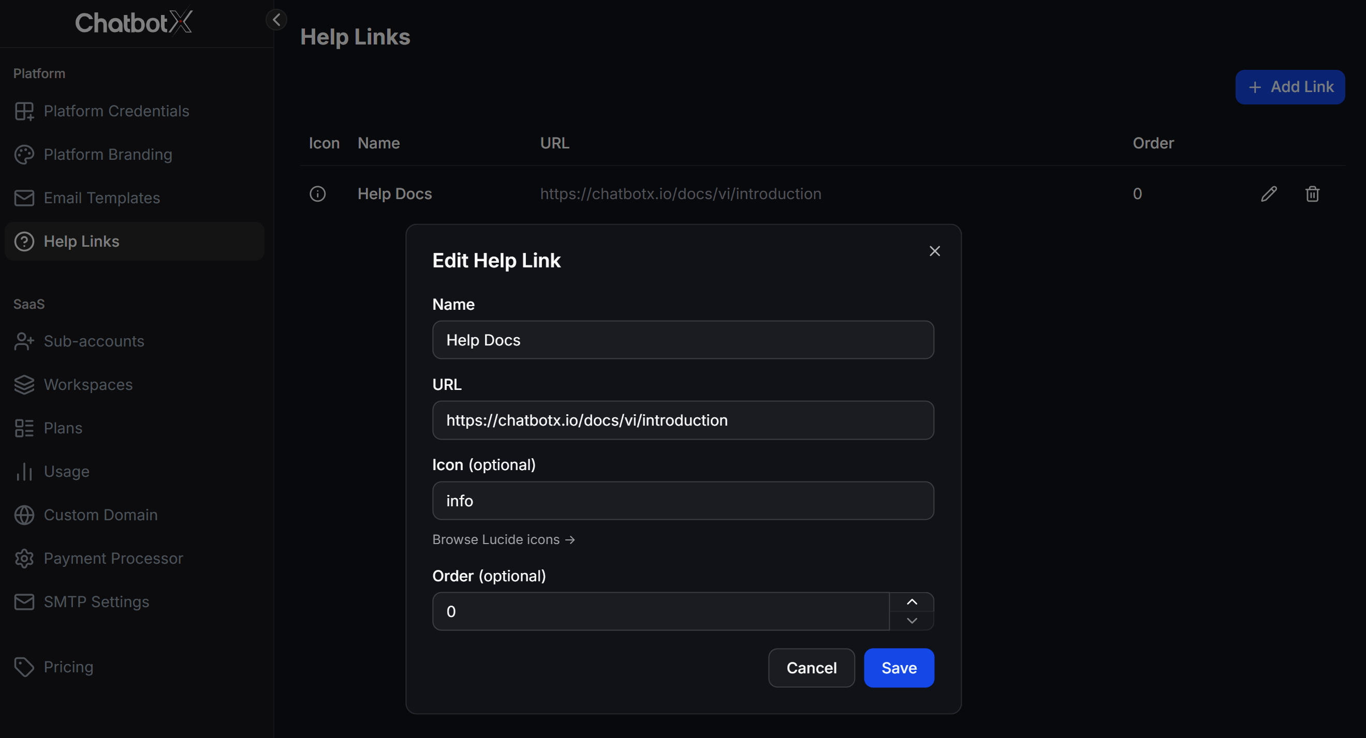Open the Plans section
The image size is (1366, 738).
coord(135,428)
